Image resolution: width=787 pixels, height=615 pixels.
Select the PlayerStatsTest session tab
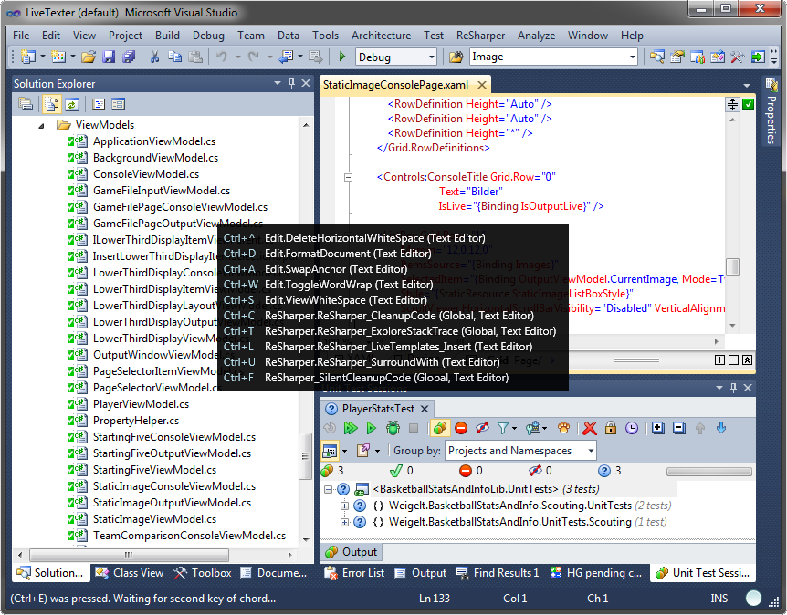point(378,409)
